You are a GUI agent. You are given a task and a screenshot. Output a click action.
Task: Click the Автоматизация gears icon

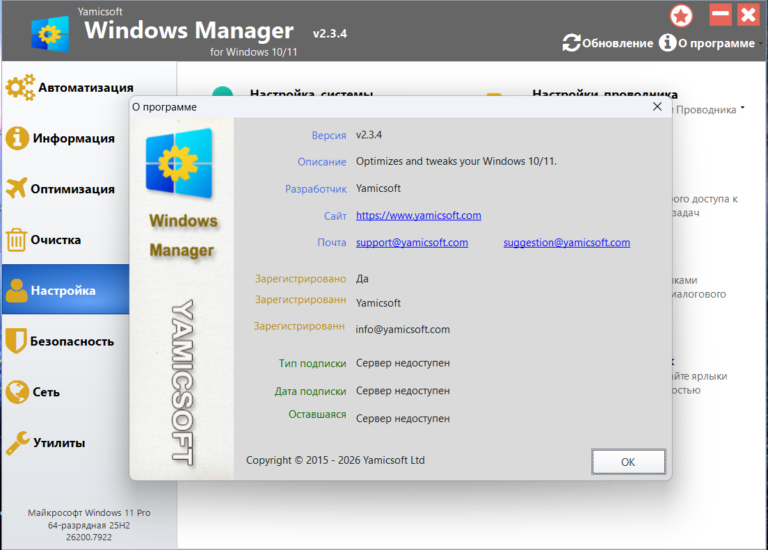(20, 88)
